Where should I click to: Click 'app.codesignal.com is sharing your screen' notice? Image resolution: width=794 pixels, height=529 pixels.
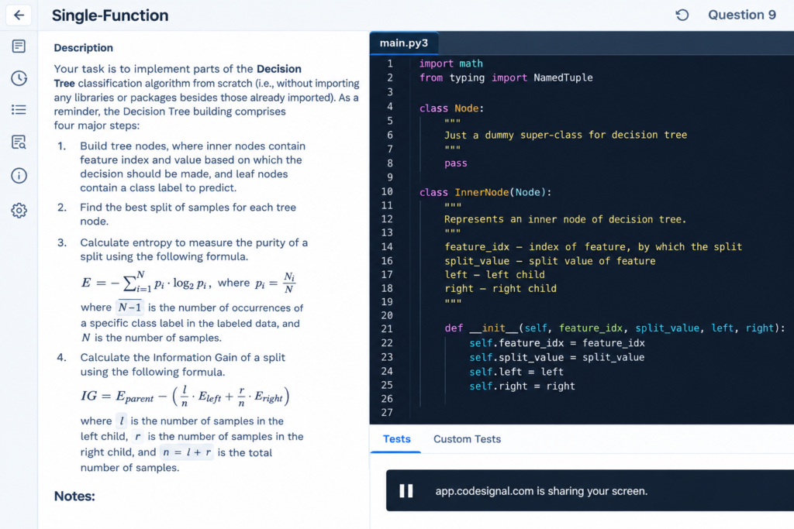541,491
